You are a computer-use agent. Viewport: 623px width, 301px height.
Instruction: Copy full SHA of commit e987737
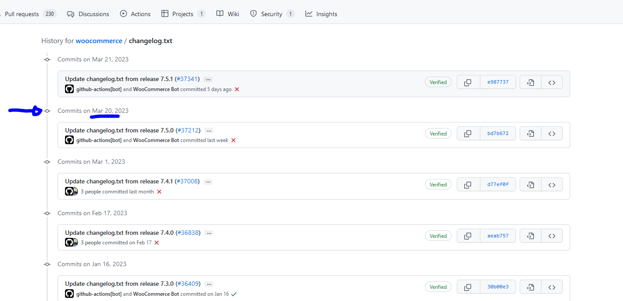coord(468,82)
